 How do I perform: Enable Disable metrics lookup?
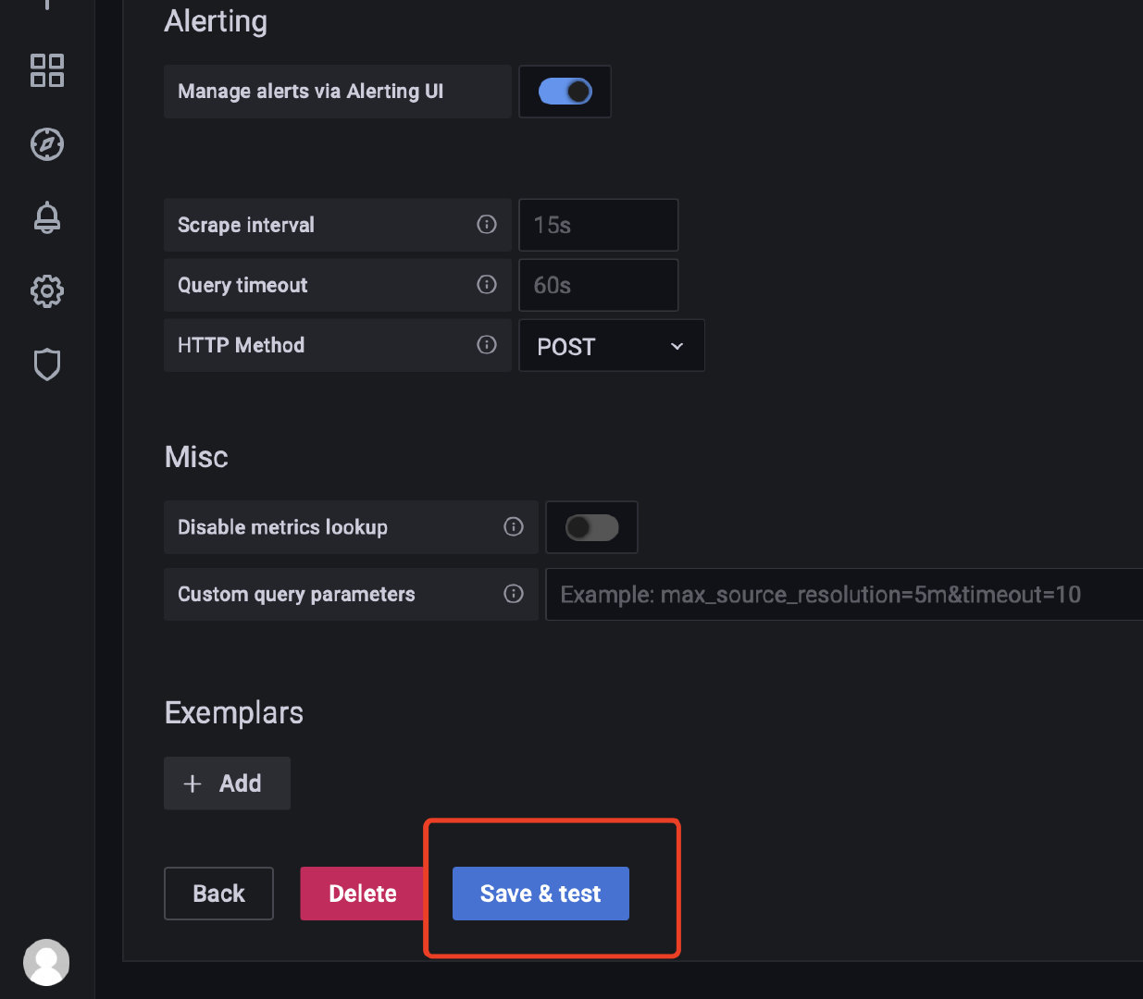[591, 527]
